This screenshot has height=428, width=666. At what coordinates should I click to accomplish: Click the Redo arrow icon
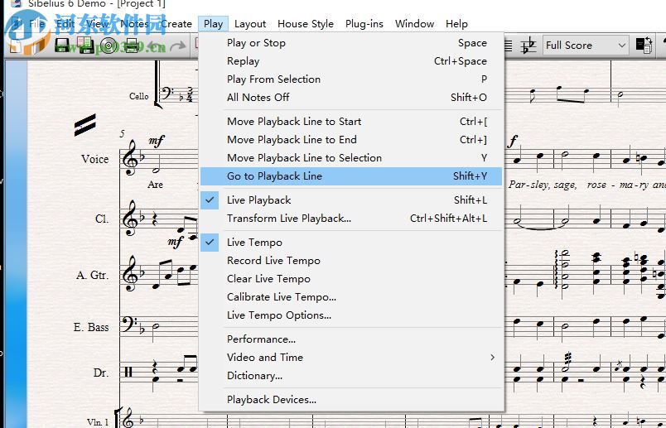[x=178, y=46]
